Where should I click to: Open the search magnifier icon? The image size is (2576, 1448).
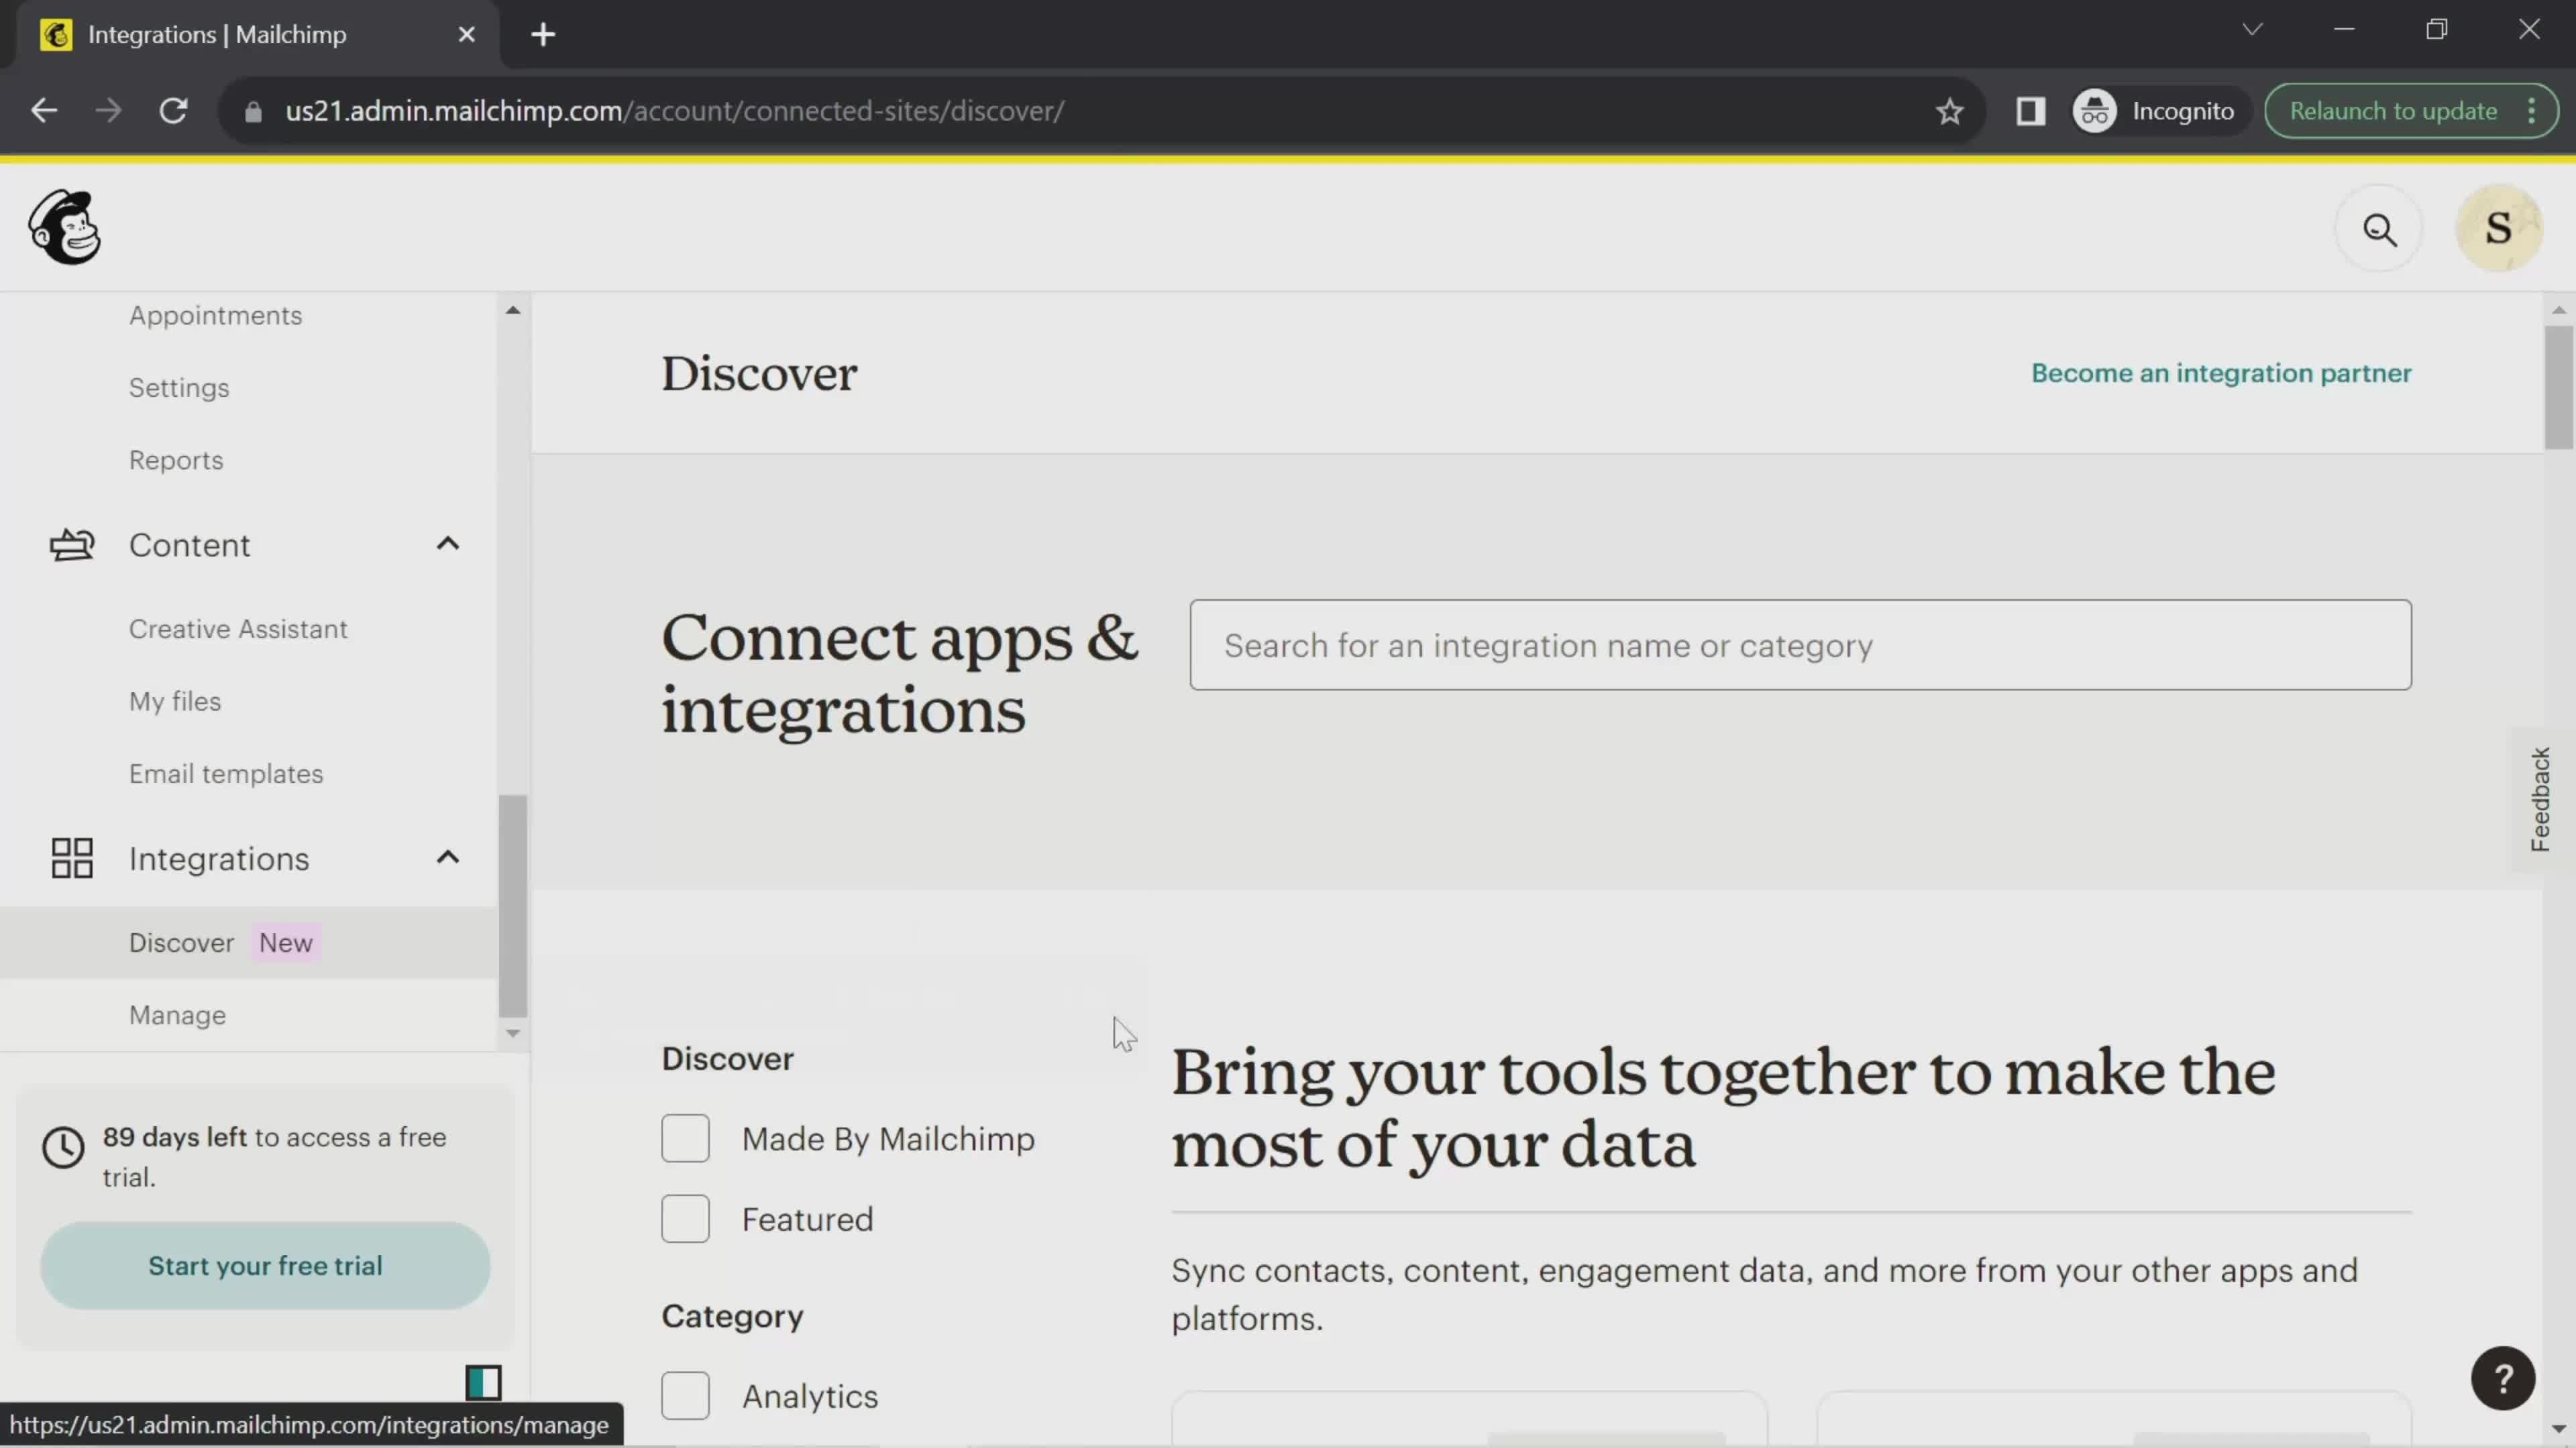point(2379,230)
